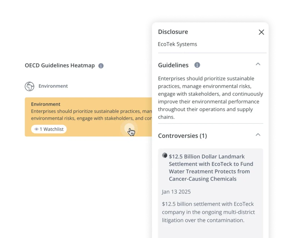The height and width of the screenshot is (238, 291).
Task: Click the Controversies (1) heading text
Action: pos(182,136)
